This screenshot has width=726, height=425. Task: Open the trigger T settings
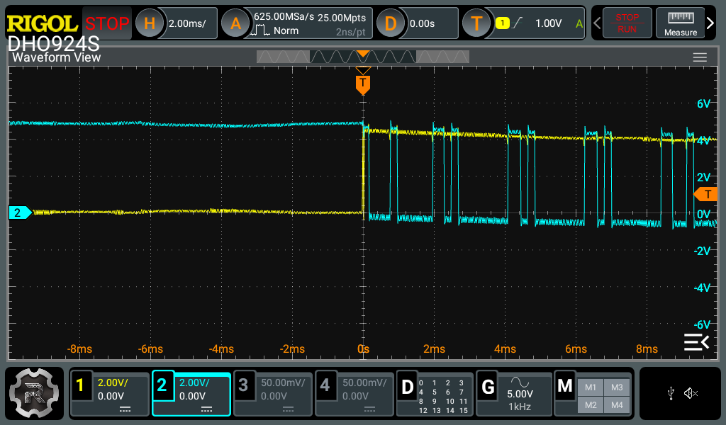[476, 23]
